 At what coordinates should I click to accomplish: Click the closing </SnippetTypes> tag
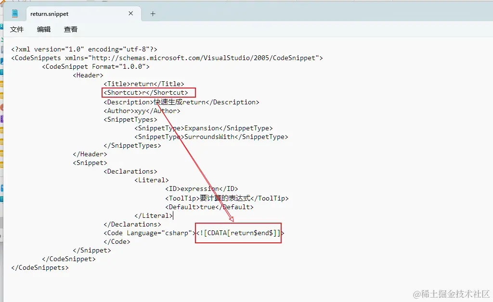[132, 145]
